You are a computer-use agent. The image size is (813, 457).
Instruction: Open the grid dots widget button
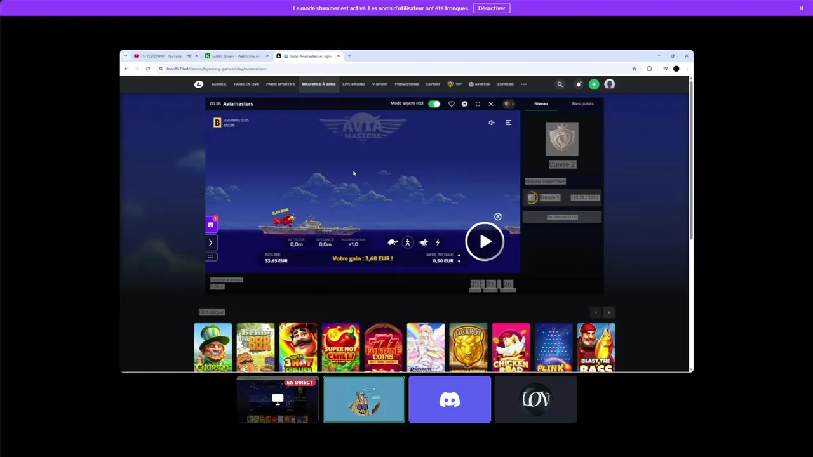[x=211, y=256]
